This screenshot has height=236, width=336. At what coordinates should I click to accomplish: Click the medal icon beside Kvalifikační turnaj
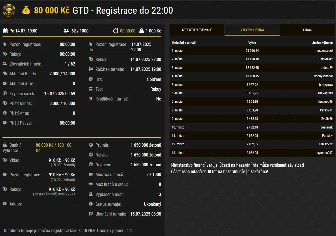coord(91,99)
